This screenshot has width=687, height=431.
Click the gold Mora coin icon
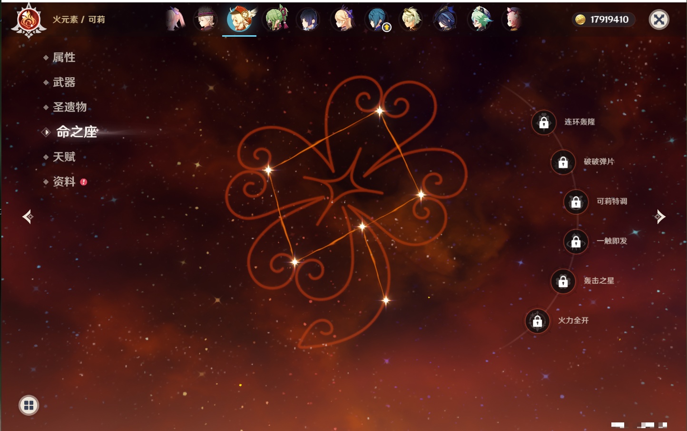point(580,20)
